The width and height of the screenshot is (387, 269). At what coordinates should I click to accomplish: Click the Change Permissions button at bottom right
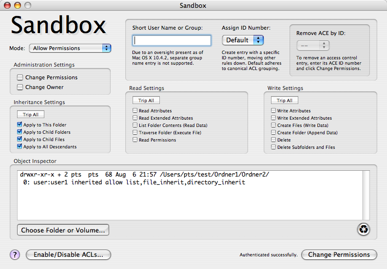click(x=339, y=254)
